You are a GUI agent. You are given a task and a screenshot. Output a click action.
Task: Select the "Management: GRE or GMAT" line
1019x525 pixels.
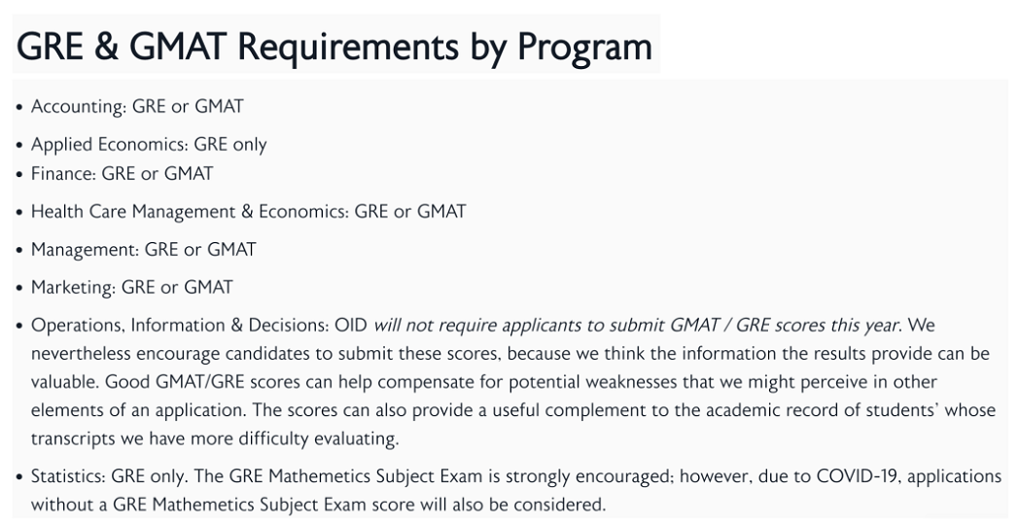point(143,249)
